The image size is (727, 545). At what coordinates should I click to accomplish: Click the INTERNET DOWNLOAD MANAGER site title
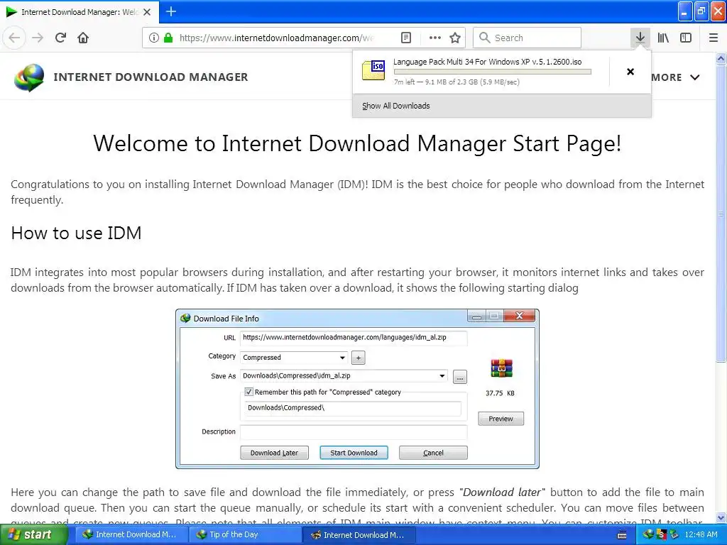[x=151, y=77]
